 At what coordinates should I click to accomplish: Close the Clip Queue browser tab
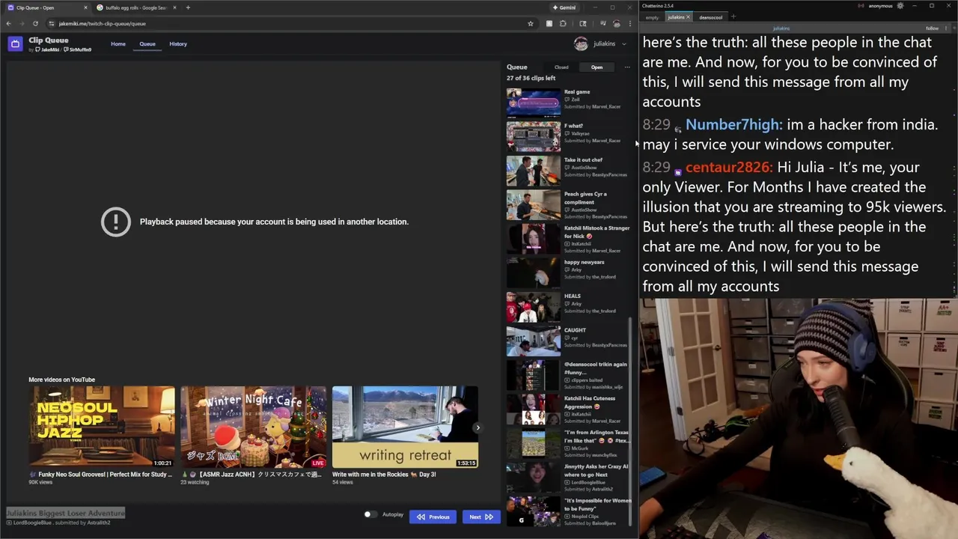click(85, 7)
